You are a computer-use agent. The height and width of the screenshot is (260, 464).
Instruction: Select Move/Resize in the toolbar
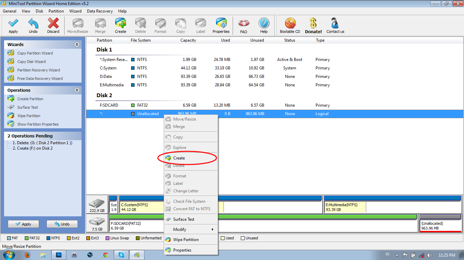(x=78, y=26)
